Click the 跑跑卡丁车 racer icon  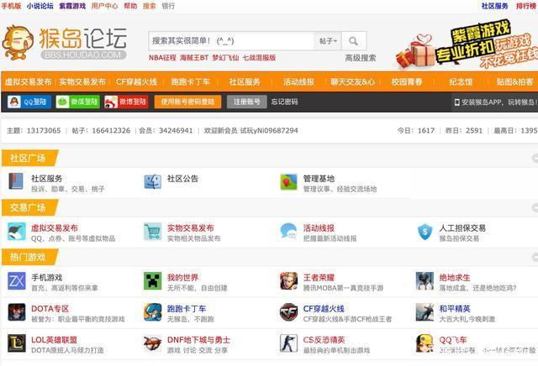153,312
